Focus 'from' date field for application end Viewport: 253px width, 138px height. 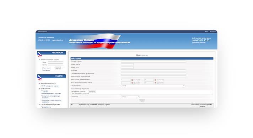(126, 83)
